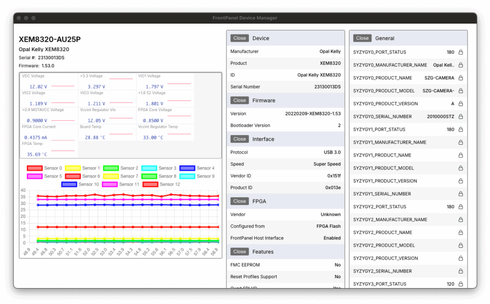Click the USB 3.0 protocol value
Viewport: 490px width, 304px height.
(x=332, y=152)
